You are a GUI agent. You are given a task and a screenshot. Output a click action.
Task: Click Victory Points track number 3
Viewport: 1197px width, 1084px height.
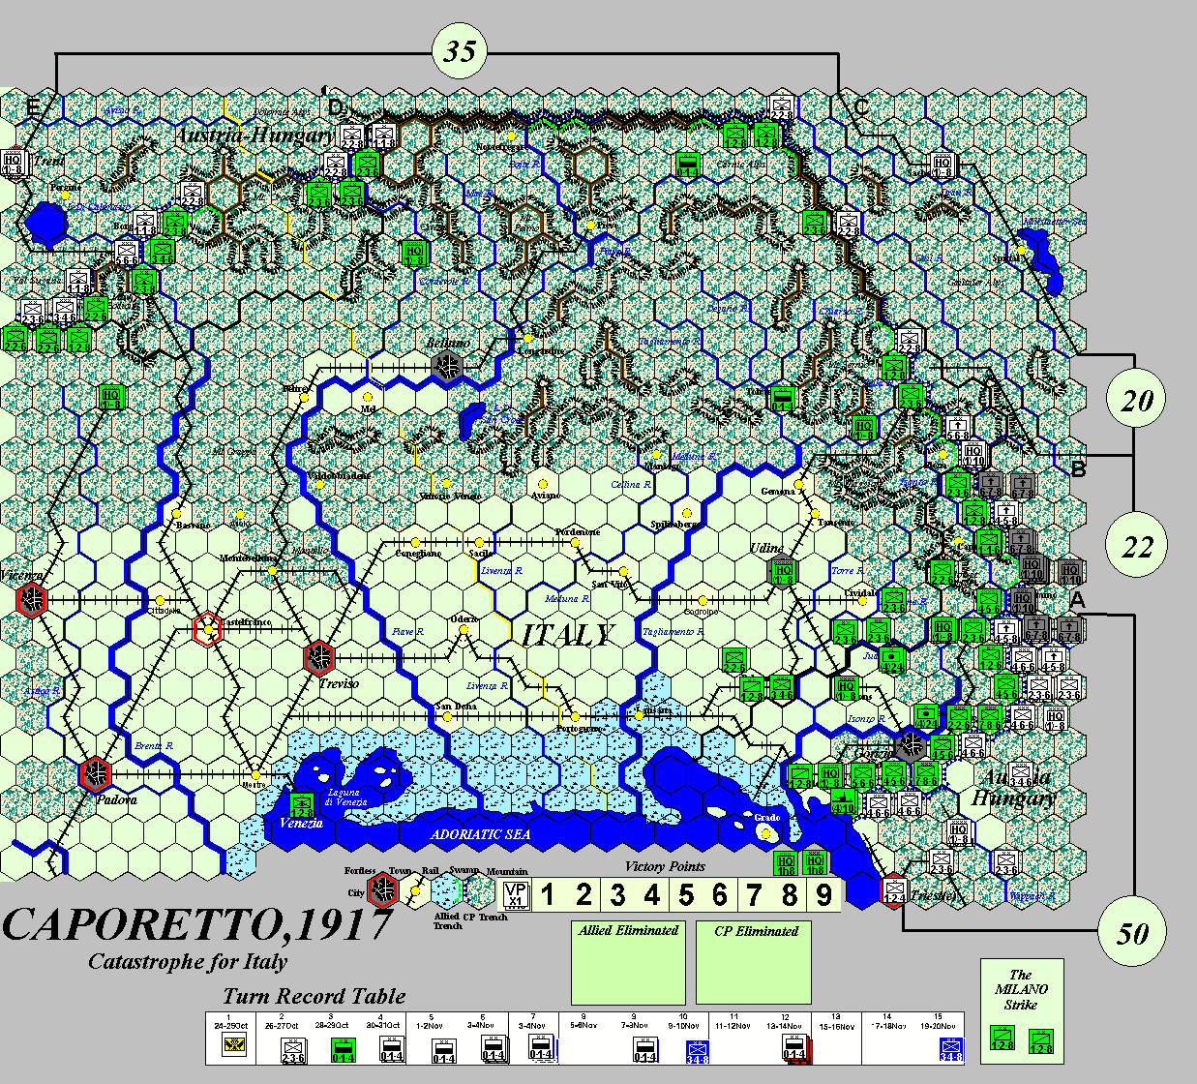click(x=617, y=894)
